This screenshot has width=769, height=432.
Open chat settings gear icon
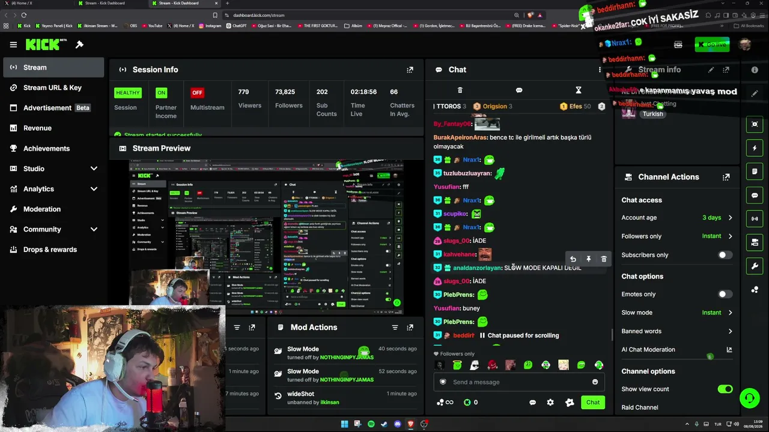coord(550,403)
